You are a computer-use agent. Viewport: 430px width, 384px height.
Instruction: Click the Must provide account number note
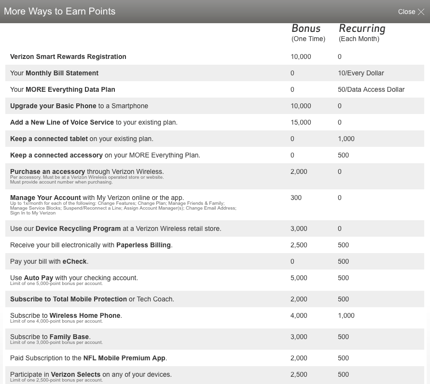pos(61,182)
